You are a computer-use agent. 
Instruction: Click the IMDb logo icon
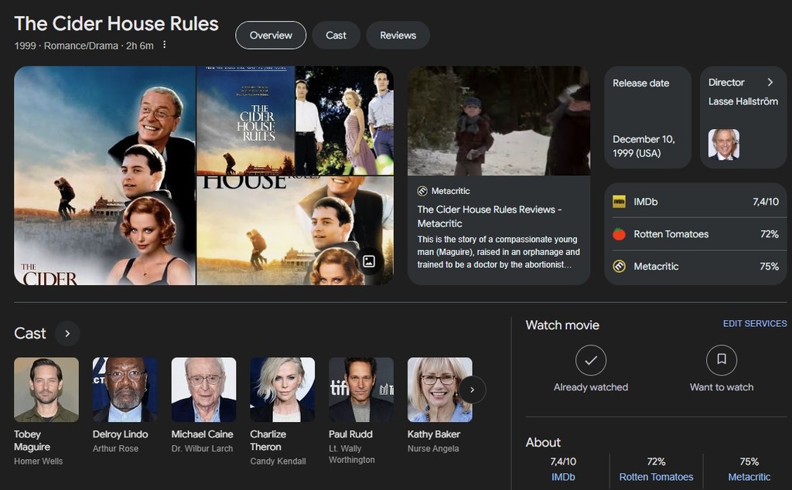[x=620, y=202]
